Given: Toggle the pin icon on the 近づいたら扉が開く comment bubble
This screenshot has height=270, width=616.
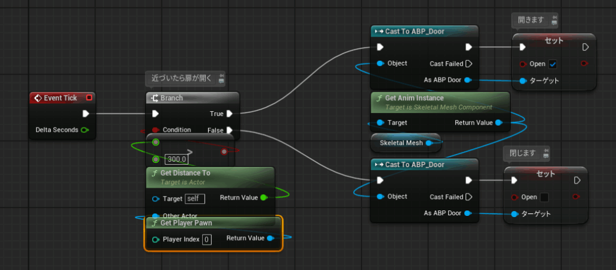Looking at the screenshot, I should click(x=221, y=75).
